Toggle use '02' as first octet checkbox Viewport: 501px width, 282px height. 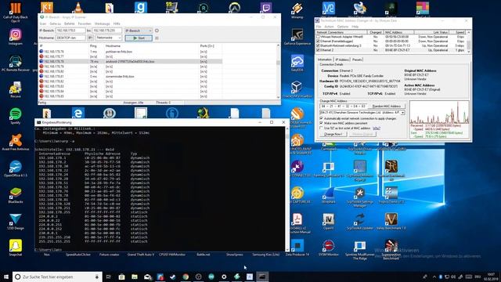[322, 128]
